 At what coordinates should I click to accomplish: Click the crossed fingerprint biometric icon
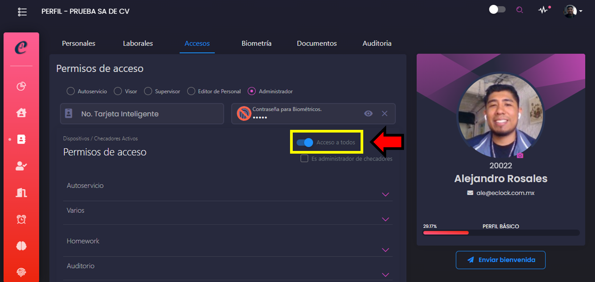244,114
